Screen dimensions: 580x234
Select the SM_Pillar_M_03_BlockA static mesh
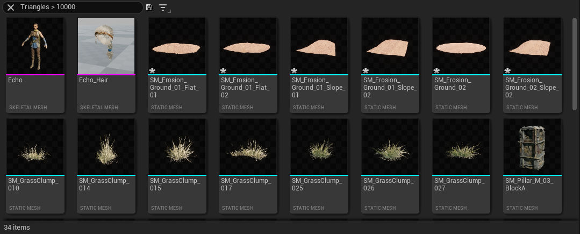coord(532,166)
